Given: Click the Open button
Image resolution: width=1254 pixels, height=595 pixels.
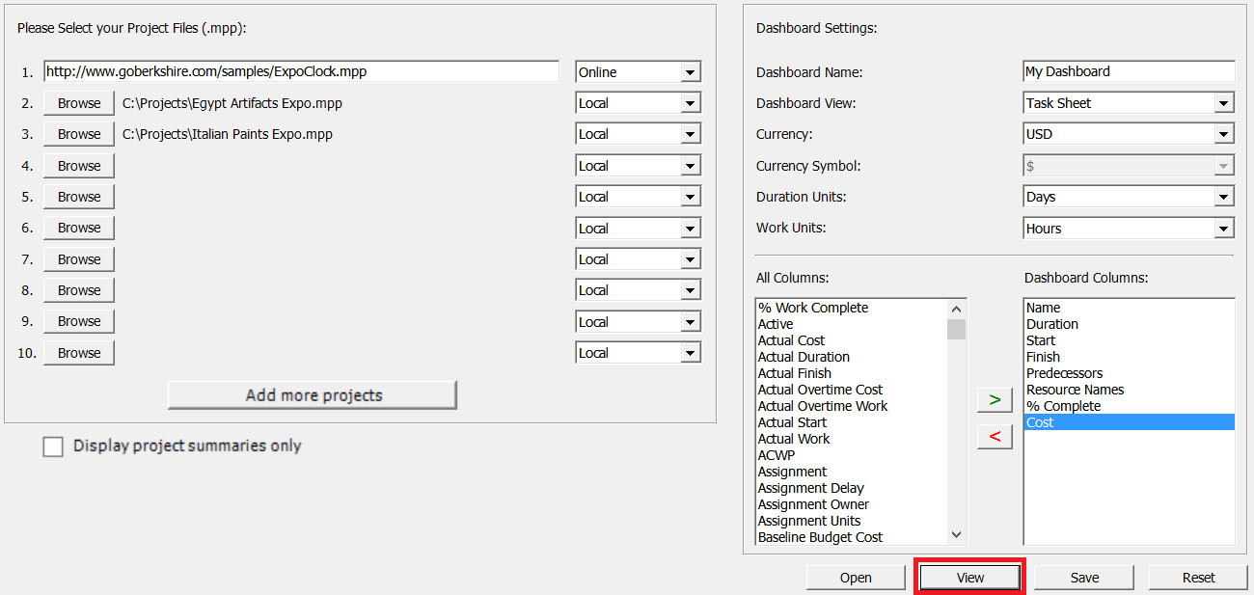Looking at the screenshot, I should (x=855, y=576).
